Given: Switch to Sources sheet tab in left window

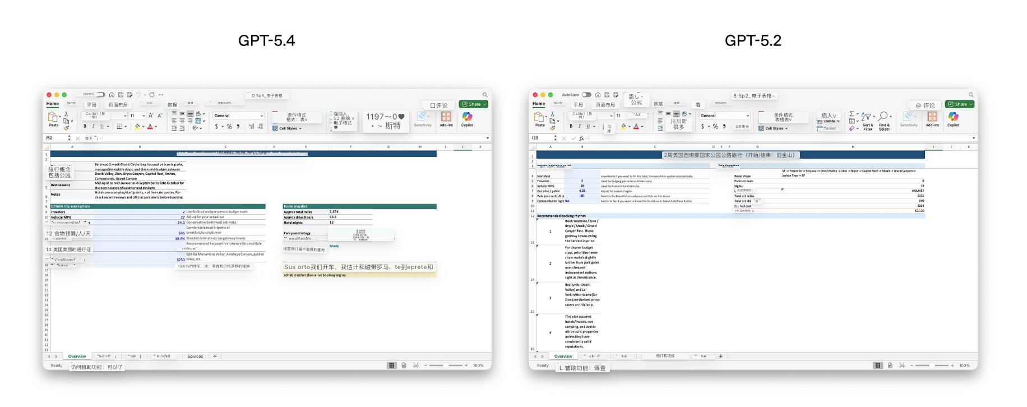Looking at the screenshot, I should (x=195, y=357).
